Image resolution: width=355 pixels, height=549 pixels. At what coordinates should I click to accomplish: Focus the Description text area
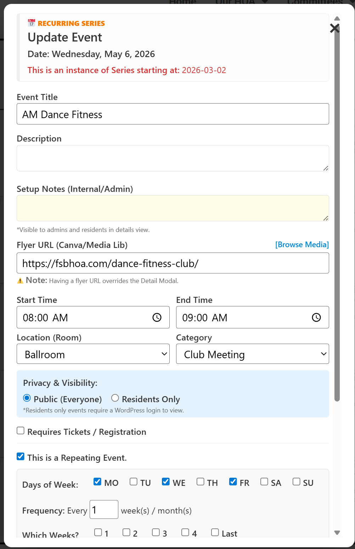pyautogui.click(x=173, y=158)
